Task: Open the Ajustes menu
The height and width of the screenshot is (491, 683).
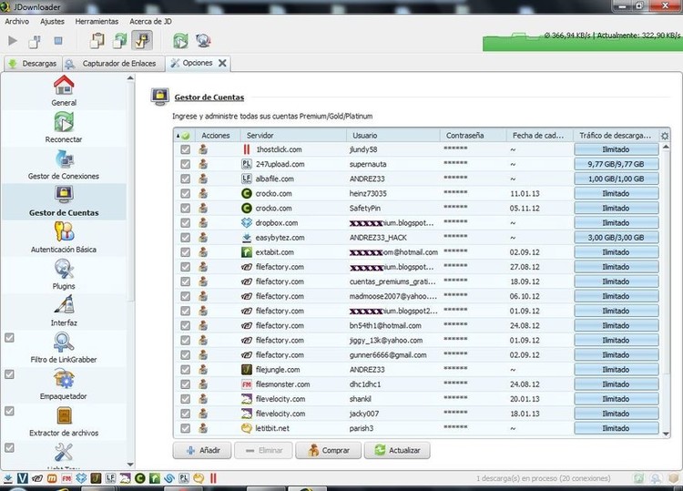Action: point(52,21)
